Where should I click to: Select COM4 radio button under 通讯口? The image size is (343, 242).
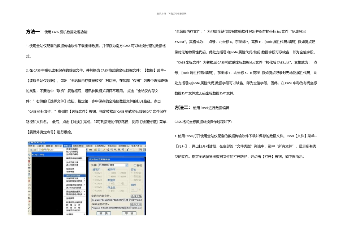click(x=94, y=183)
